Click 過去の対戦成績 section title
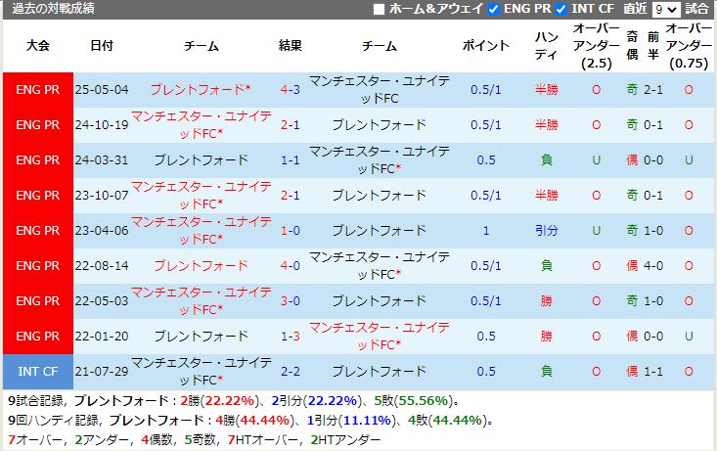717x451 pixels. (x=53, y=9)
